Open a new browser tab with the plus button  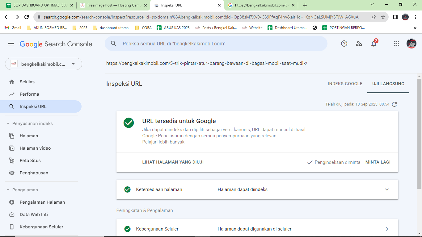305,5
